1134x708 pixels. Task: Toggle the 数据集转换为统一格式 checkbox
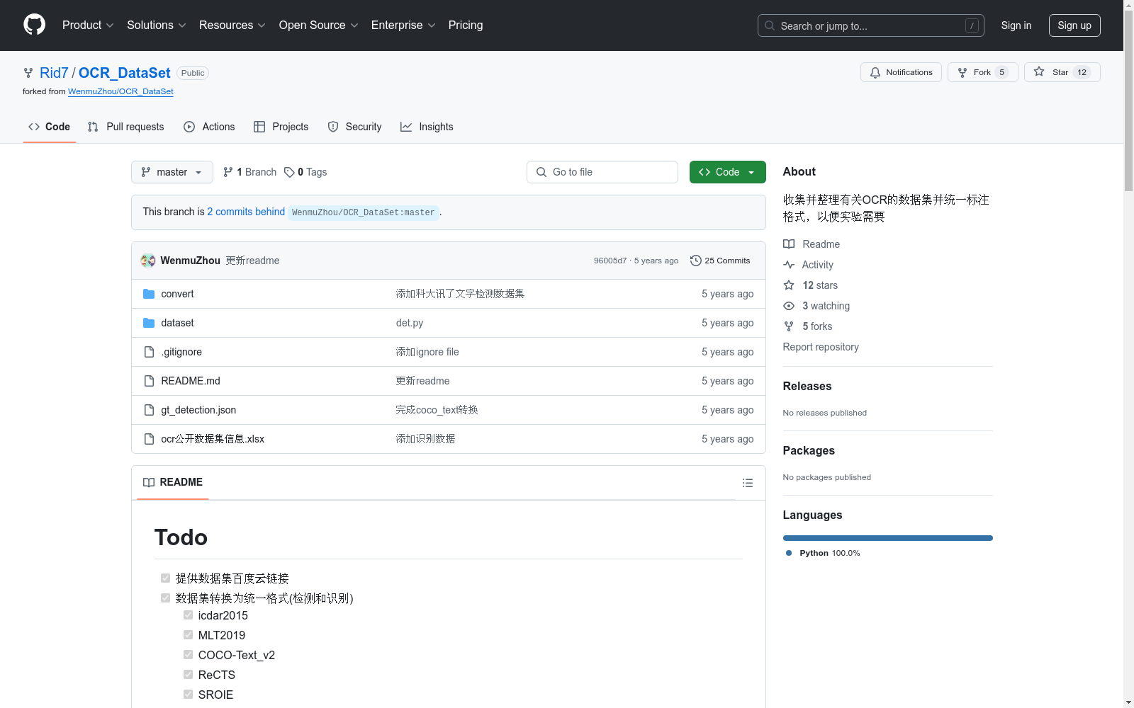click(166, 598)
